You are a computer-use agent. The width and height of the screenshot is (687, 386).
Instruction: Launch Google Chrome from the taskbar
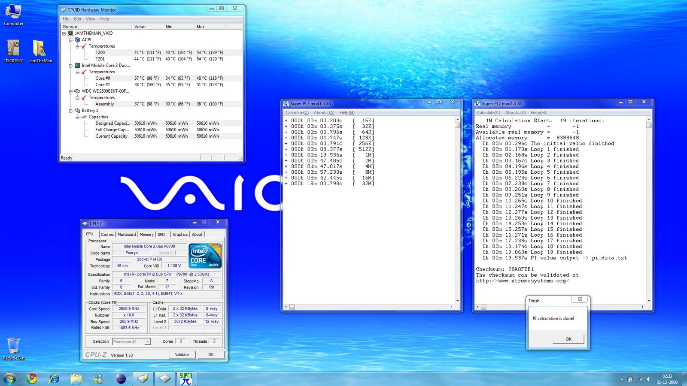click(32, 379)
